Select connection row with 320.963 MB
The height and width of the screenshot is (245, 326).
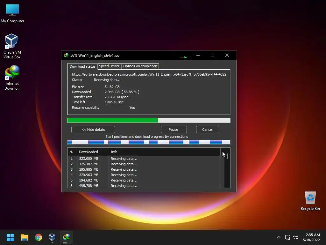pos(144,175)
